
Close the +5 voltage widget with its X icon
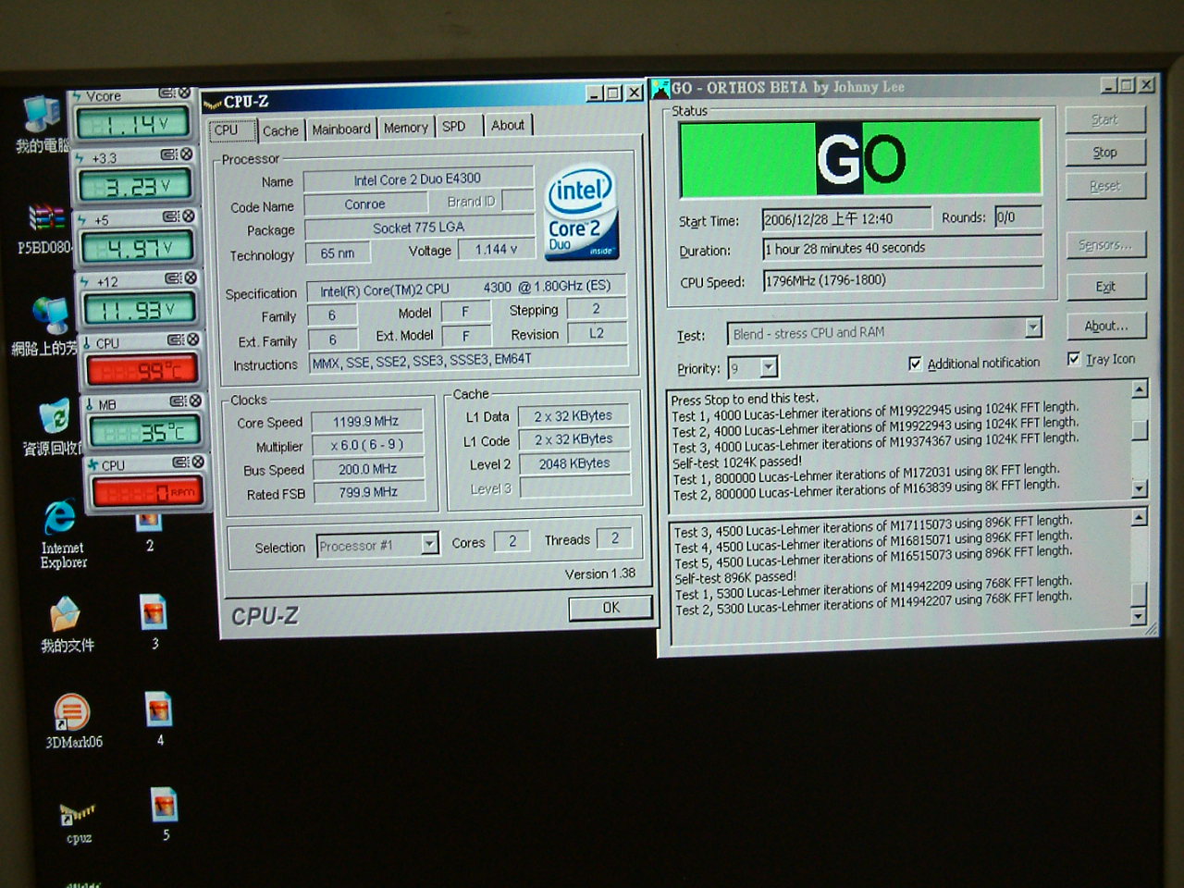(x=188, y=216)
